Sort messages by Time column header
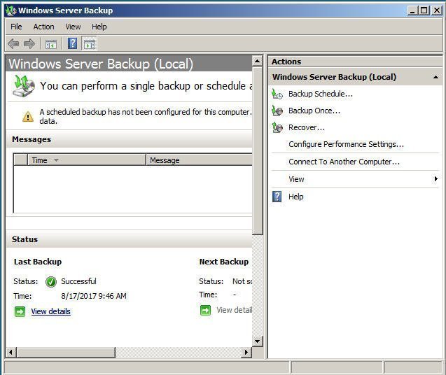Image resolution: width=446 pixels, height=375 pixels. coord(87,160)
